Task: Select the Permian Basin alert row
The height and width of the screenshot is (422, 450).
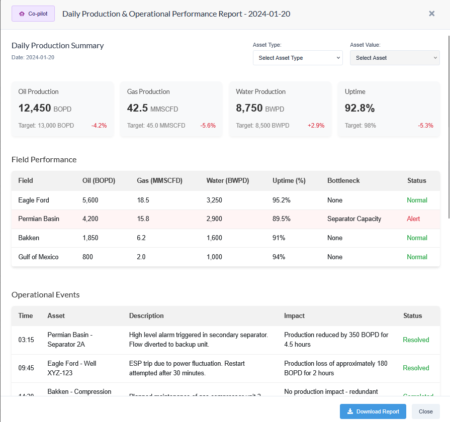Action: click(225, 219)
